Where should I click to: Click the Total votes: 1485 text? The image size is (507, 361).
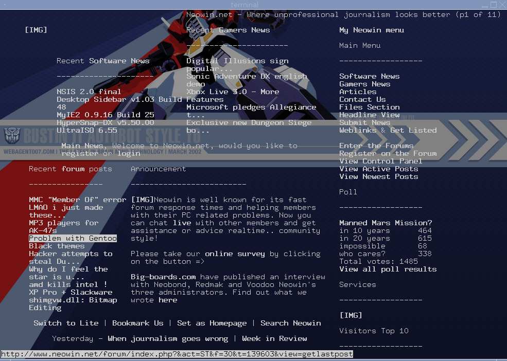pos(379,261)
